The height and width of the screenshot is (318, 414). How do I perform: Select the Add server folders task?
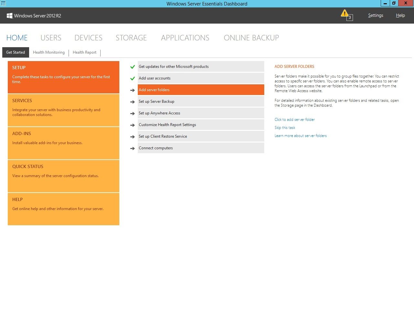(x=201, y=90)
